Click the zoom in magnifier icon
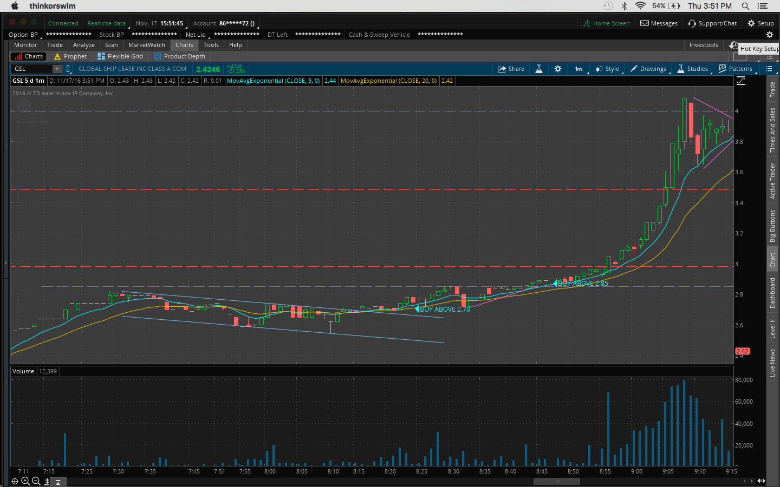780x487 pixels. pos(25,481)
